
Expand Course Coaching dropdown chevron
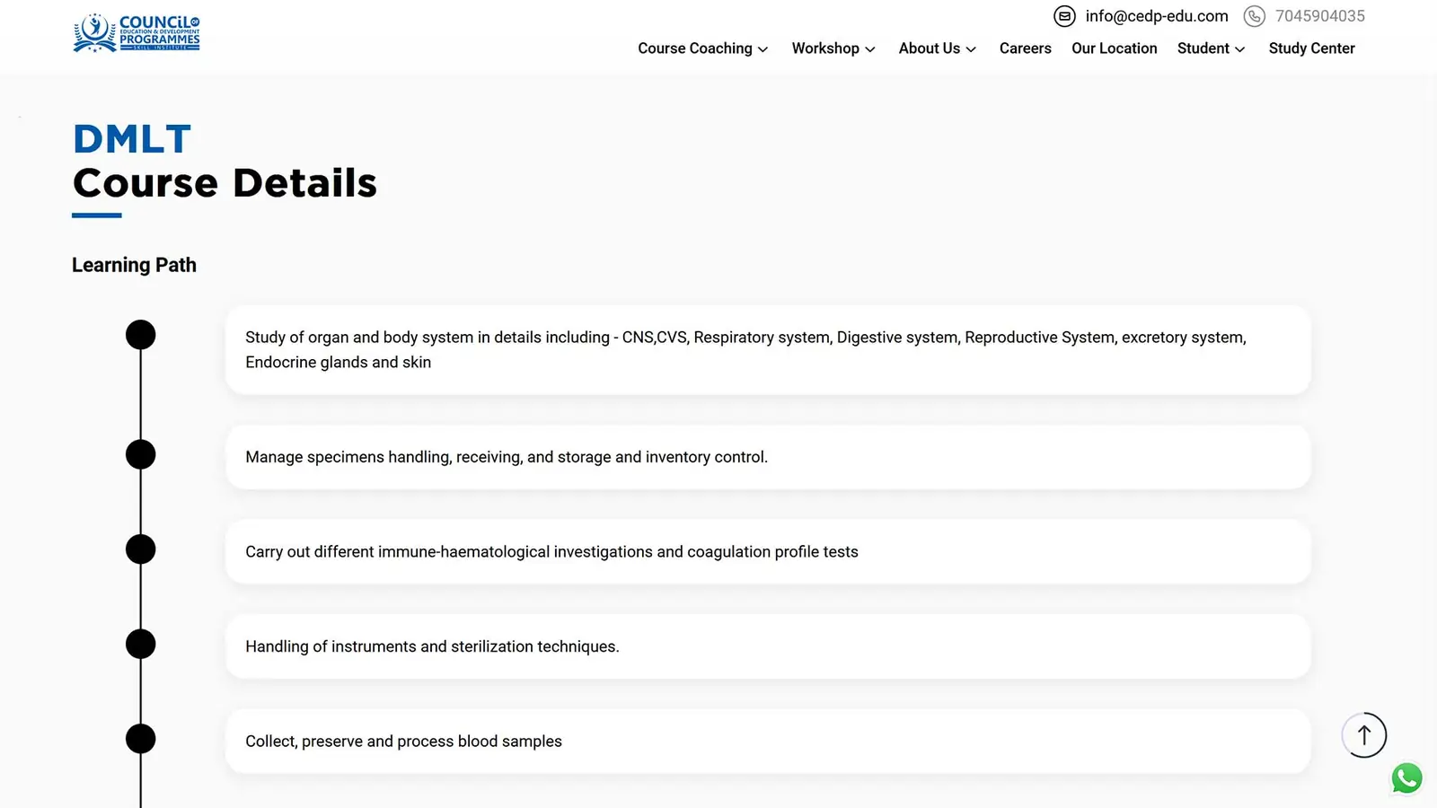click(763, 49)
